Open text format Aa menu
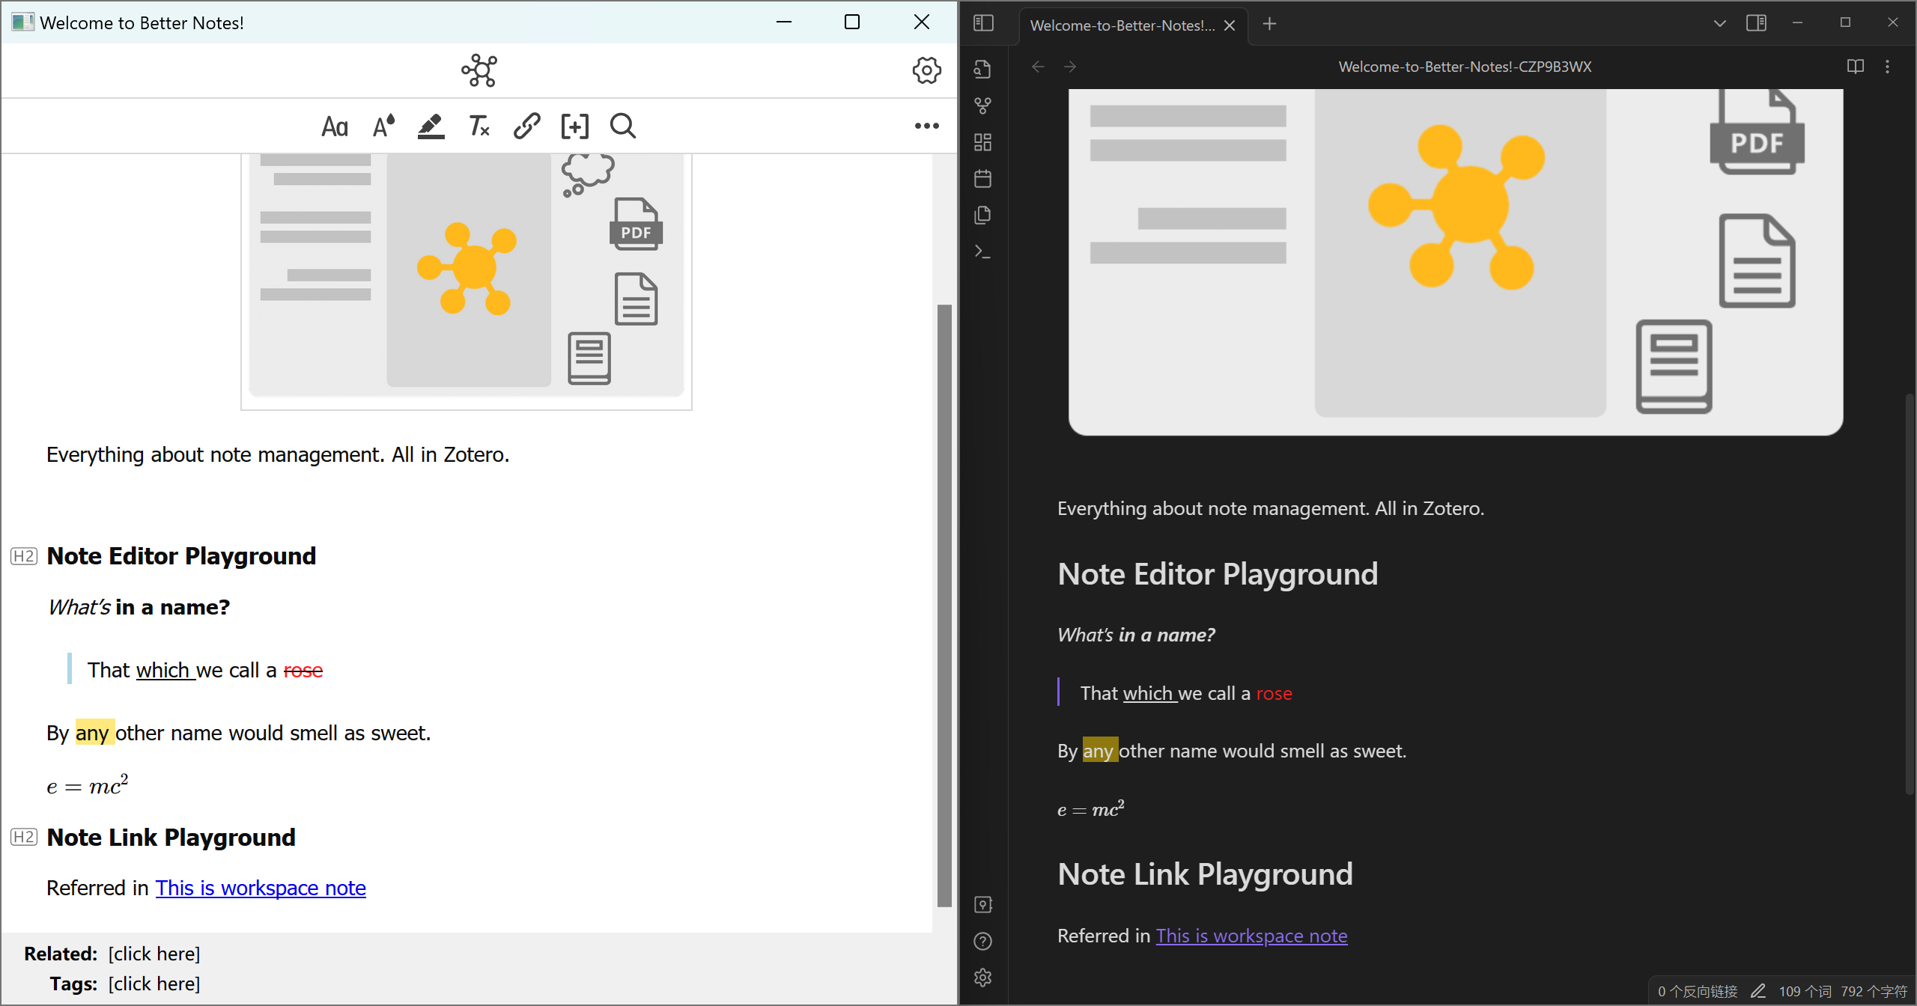The height and width of the screenshot is (1006, 1917). [335, 126]
